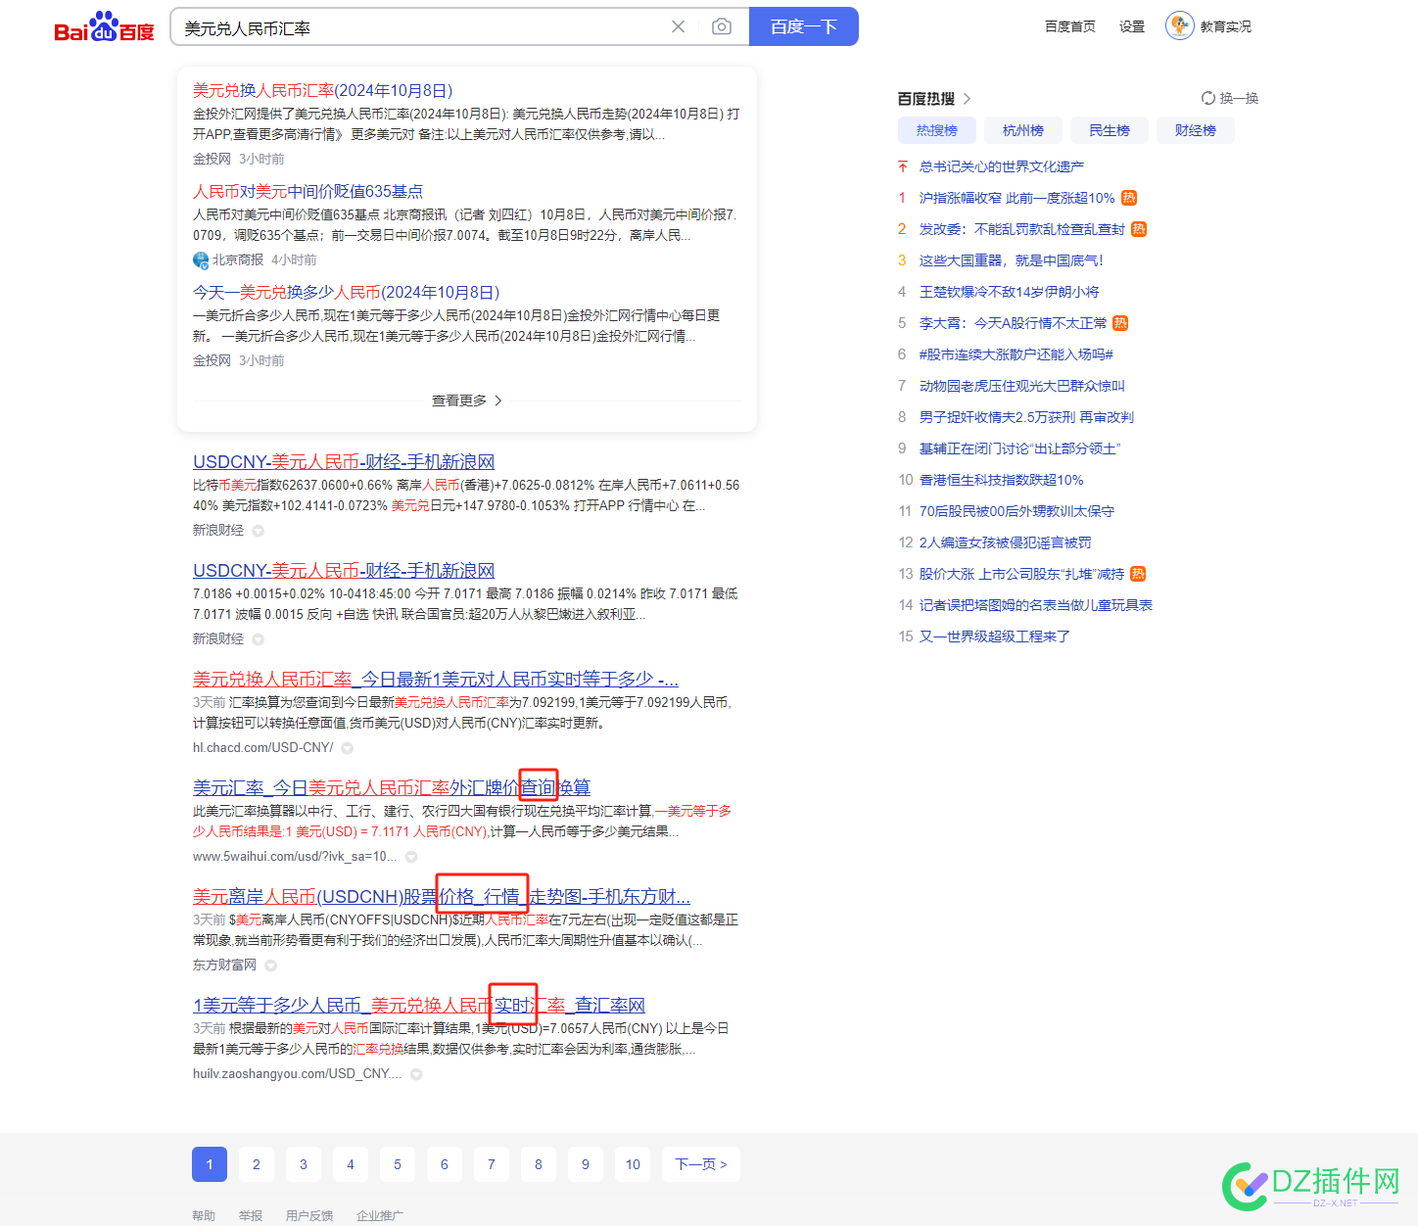This screenshot has height=1226, width=1418.
Task: Click 热 badge beside 沪指涨幅收窄
Action: tap(1129, 198)
